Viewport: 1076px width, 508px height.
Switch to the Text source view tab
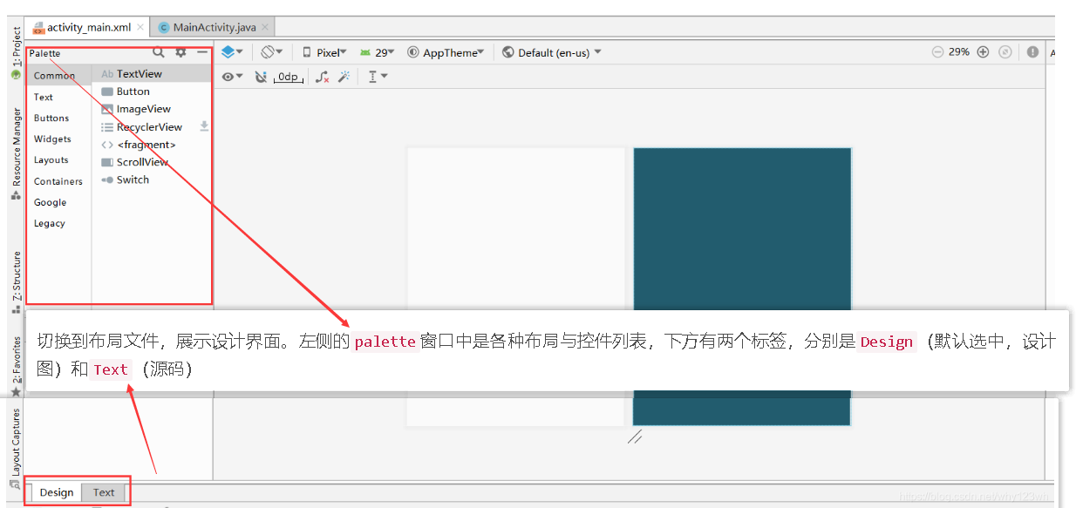point(103,492)
